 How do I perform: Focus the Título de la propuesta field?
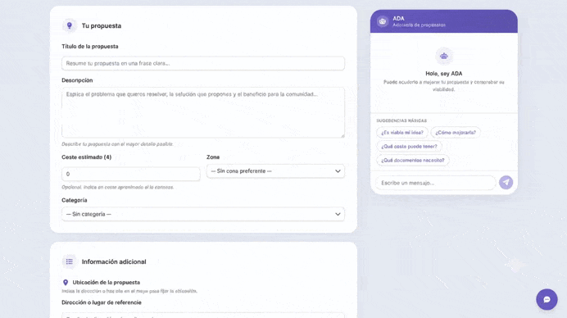[203, 63]
